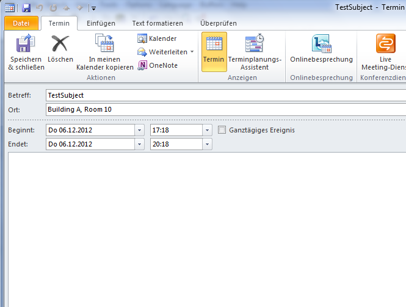Delete the appointment with Löschen
The image size is (406, 307).
[60, 45]
